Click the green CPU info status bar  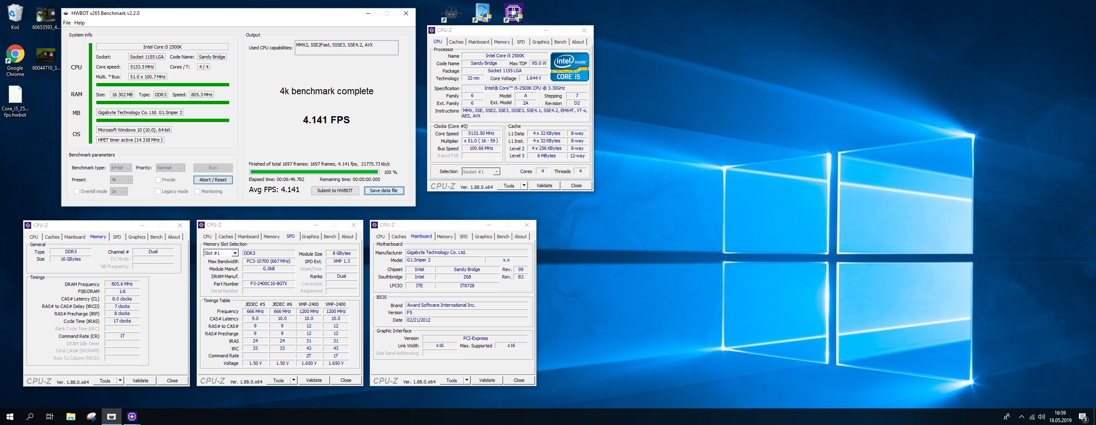pyautogui.click(x=163, y=85)
